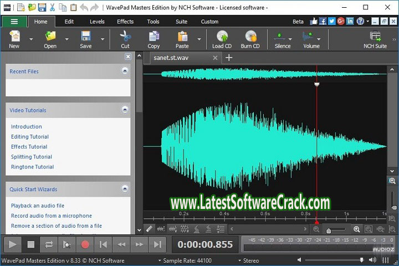The width and height of the screenshot is (399, 266).
Task: Open the Editing Tutorial link
Action: 30,137
